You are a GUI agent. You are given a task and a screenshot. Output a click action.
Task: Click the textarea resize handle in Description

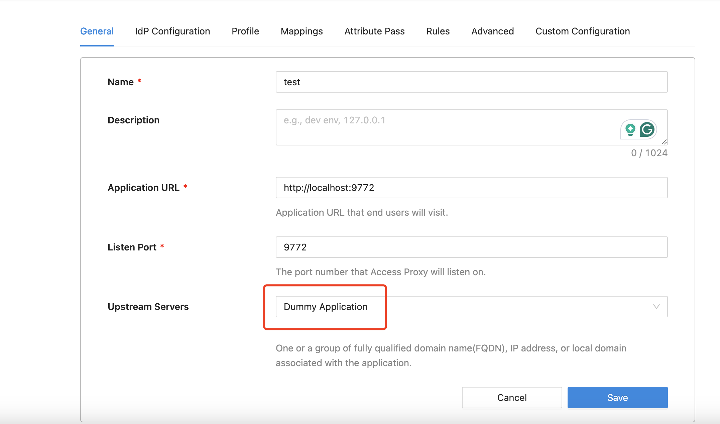[664, 142]
